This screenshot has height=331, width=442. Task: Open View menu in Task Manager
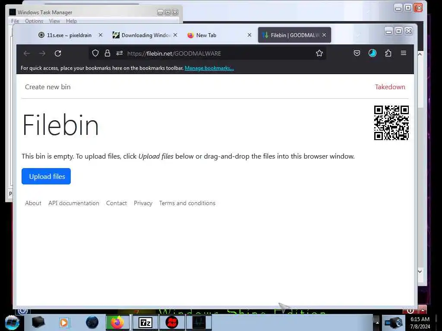pyautogui.click(x=54, y=21)
